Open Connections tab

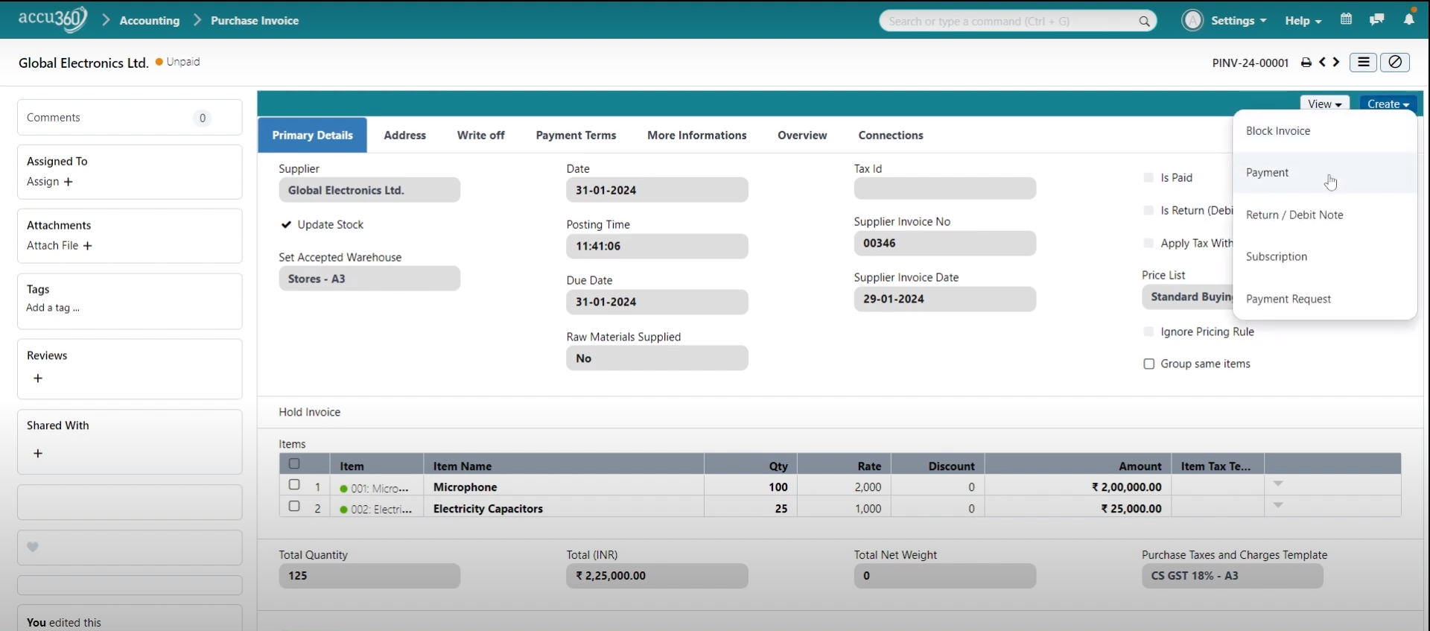(891, 136)
